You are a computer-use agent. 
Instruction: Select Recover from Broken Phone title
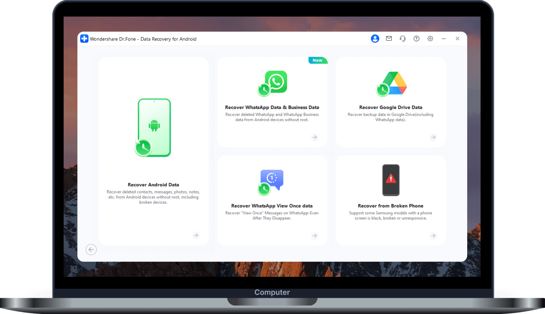[x=391, y=206]
